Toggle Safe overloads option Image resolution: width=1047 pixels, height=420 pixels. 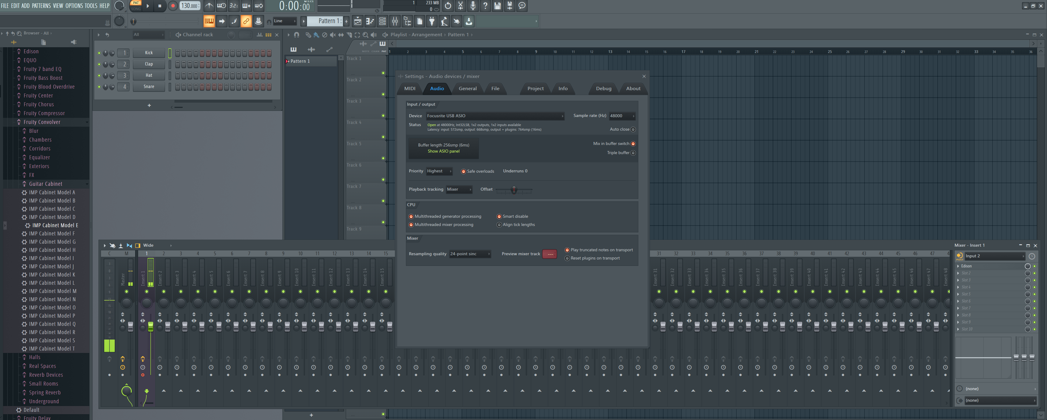click(x=463, y=171)
